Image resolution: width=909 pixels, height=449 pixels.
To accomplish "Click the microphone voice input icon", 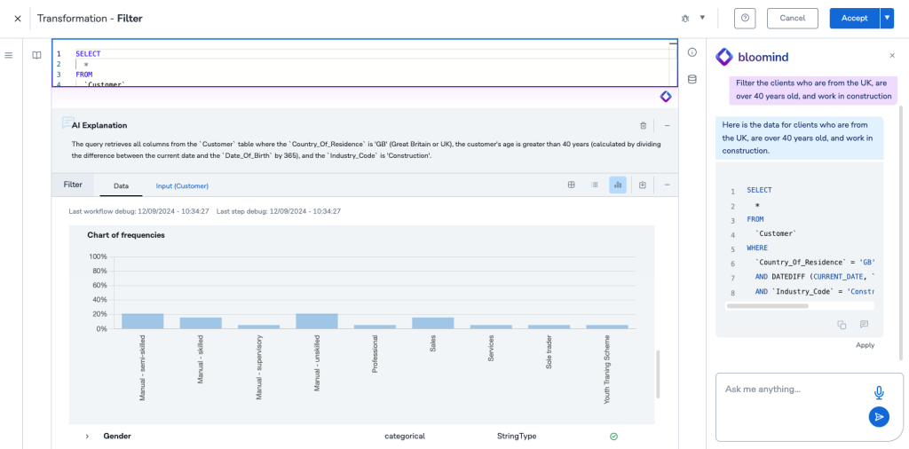I will (x=879, y=392).
